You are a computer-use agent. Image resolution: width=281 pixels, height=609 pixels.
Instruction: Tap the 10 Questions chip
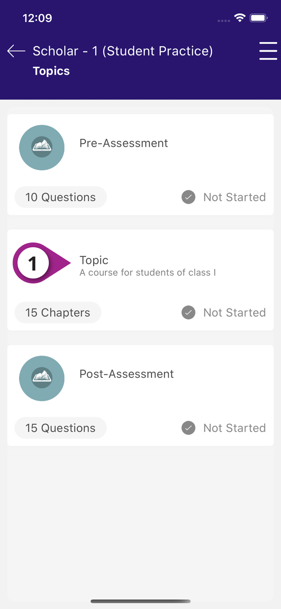pos(60,197)
